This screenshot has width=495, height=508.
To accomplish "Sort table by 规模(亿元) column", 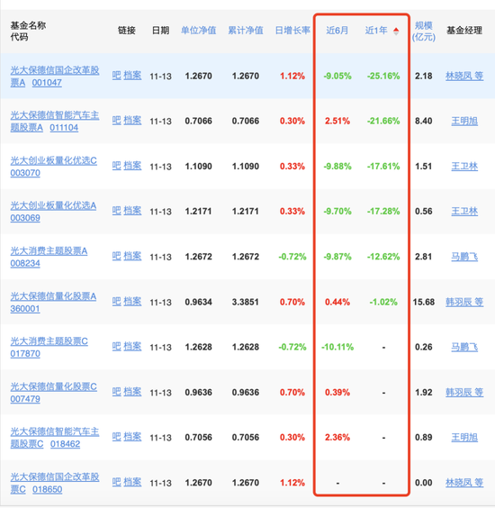I will 424,32.
